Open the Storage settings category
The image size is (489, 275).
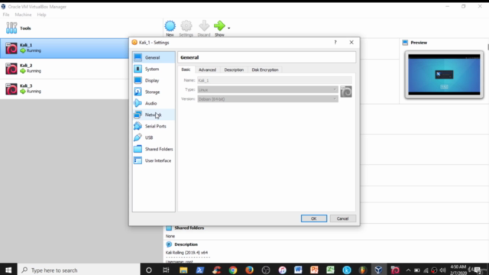[154, 92]
